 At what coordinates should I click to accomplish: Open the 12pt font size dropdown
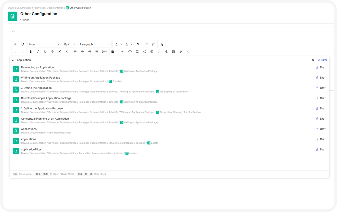tap(69, 44)
